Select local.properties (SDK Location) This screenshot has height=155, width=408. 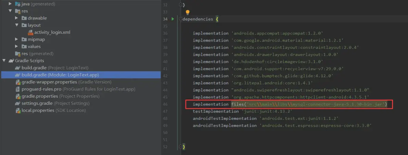click(x=54, y=110)
